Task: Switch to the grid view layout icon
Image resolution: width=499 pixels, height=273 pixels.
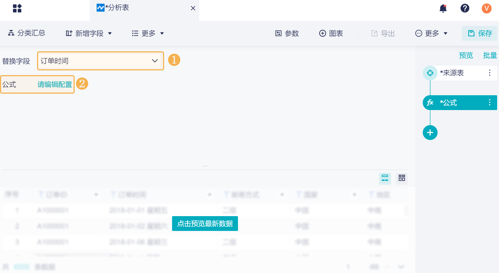Action: tap(402, 178)
